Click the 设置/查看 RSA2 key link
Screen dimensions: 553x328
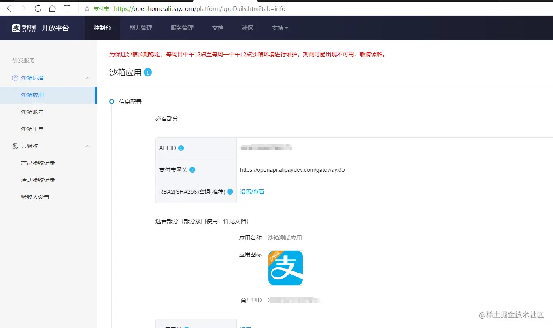252,192
